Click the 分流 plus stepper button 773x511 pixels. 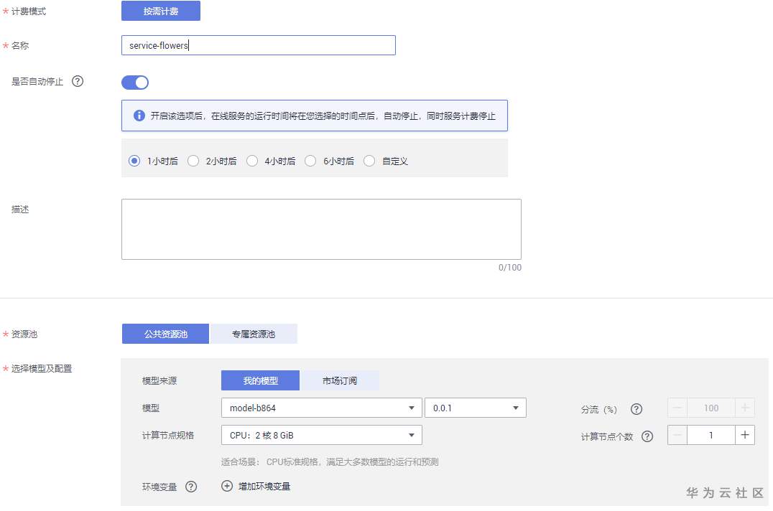click(x=745, y=408)
